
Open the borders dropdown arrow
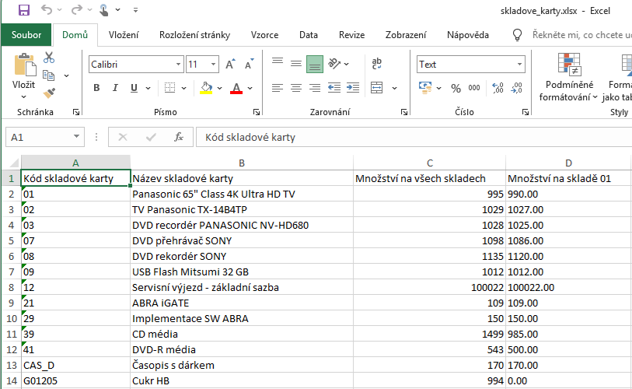tap(183, 88)
